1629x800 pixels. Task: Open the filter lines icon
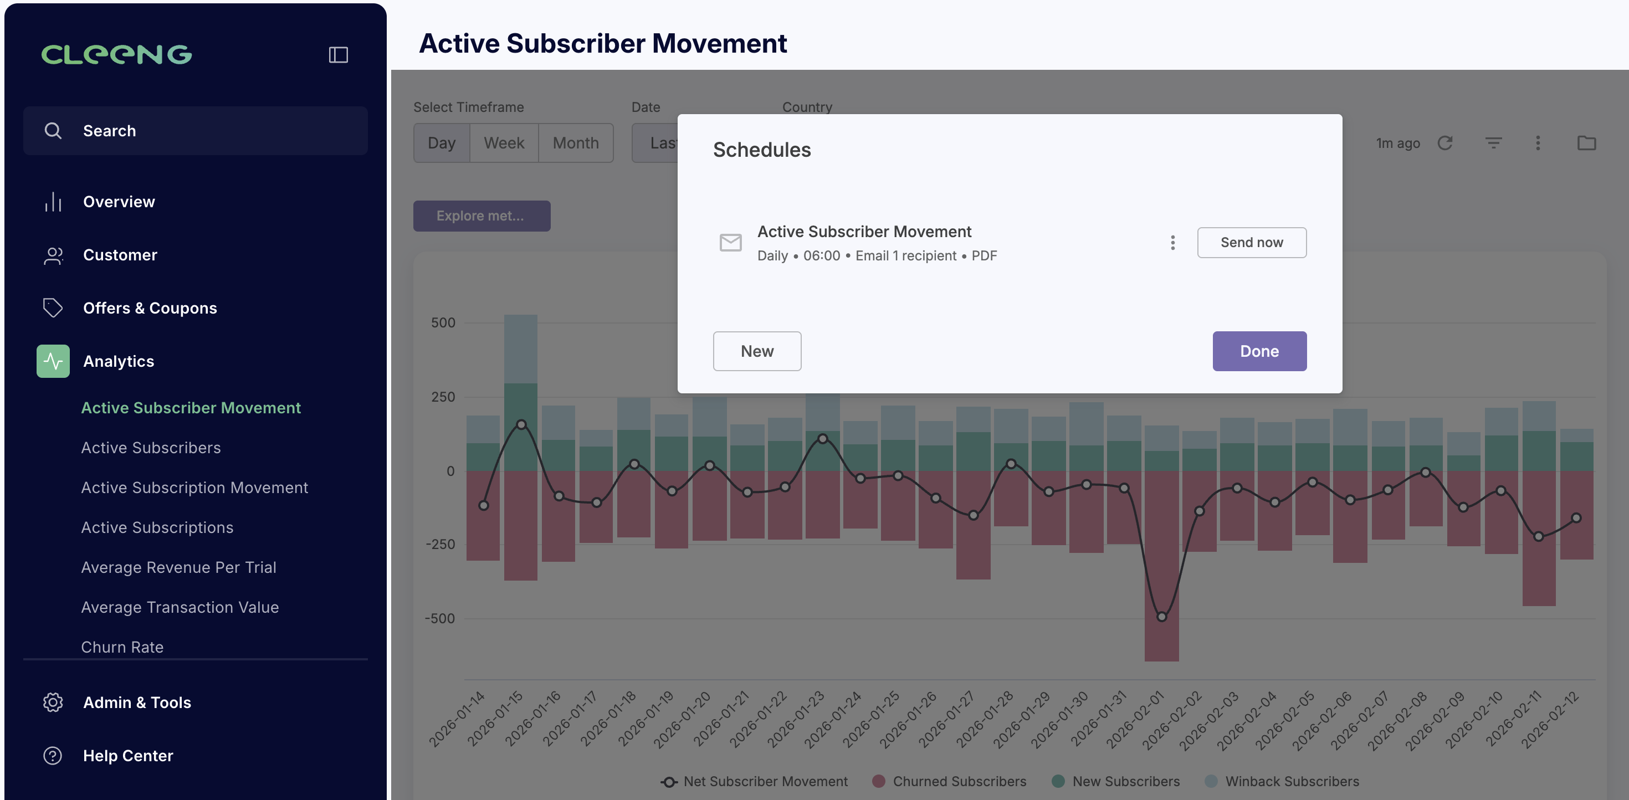[x=1493, y=143]
